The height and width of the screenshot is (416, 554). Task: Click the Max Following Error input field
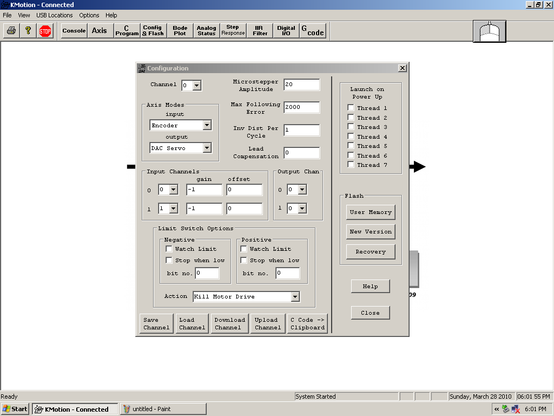pos(301,107)
